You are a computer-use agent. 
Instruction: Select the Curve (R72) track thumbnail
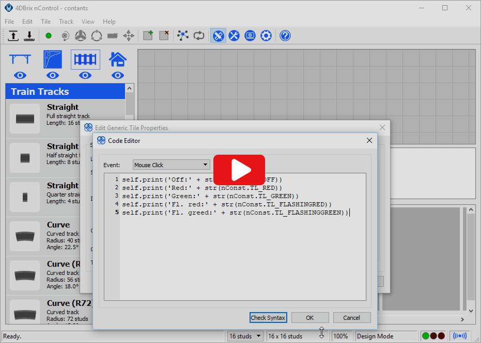pyautogui.click(x=25, y=313)
